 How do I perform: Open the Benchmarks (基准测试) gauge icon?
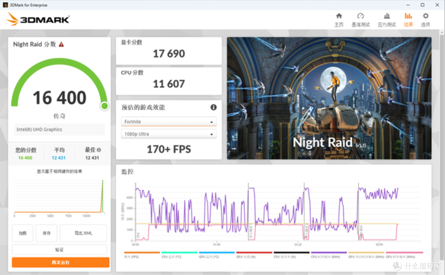[x=361, y=16]
